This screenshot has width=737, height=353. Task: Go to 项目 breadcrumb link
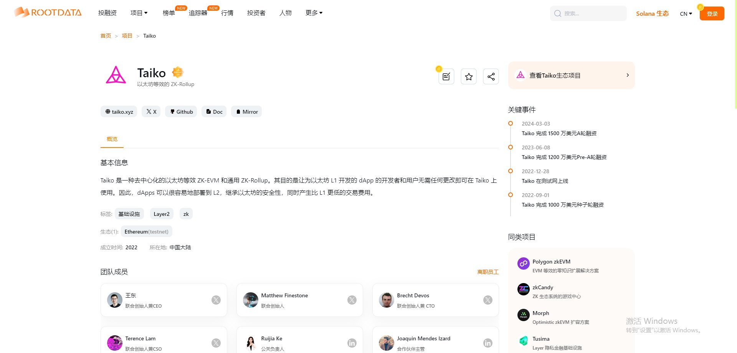point(127,36)
